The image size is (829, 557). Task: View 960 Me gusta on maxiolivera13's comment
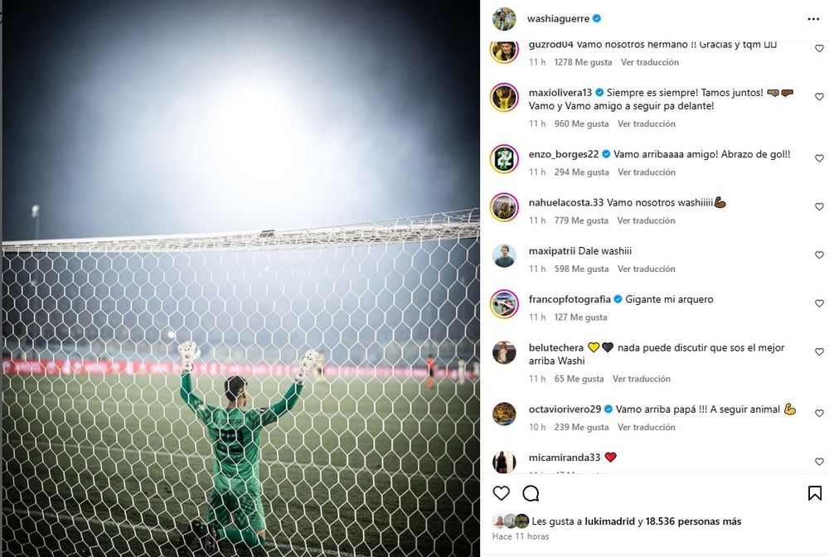(x=581, y=124)
